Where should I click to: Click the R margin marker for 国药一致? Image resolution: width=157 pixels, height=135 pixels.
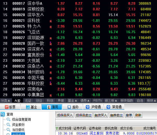pos(51,44)
